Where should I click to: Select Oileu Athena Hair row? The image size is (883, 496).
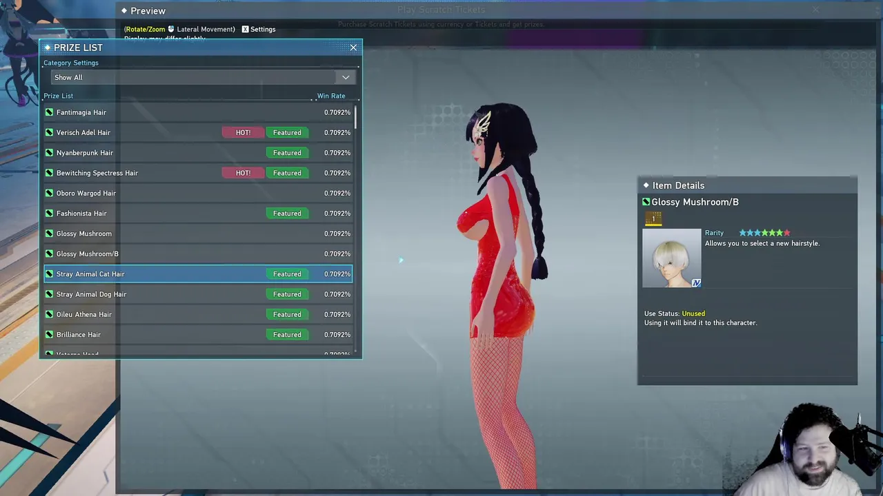click(198, 314)
